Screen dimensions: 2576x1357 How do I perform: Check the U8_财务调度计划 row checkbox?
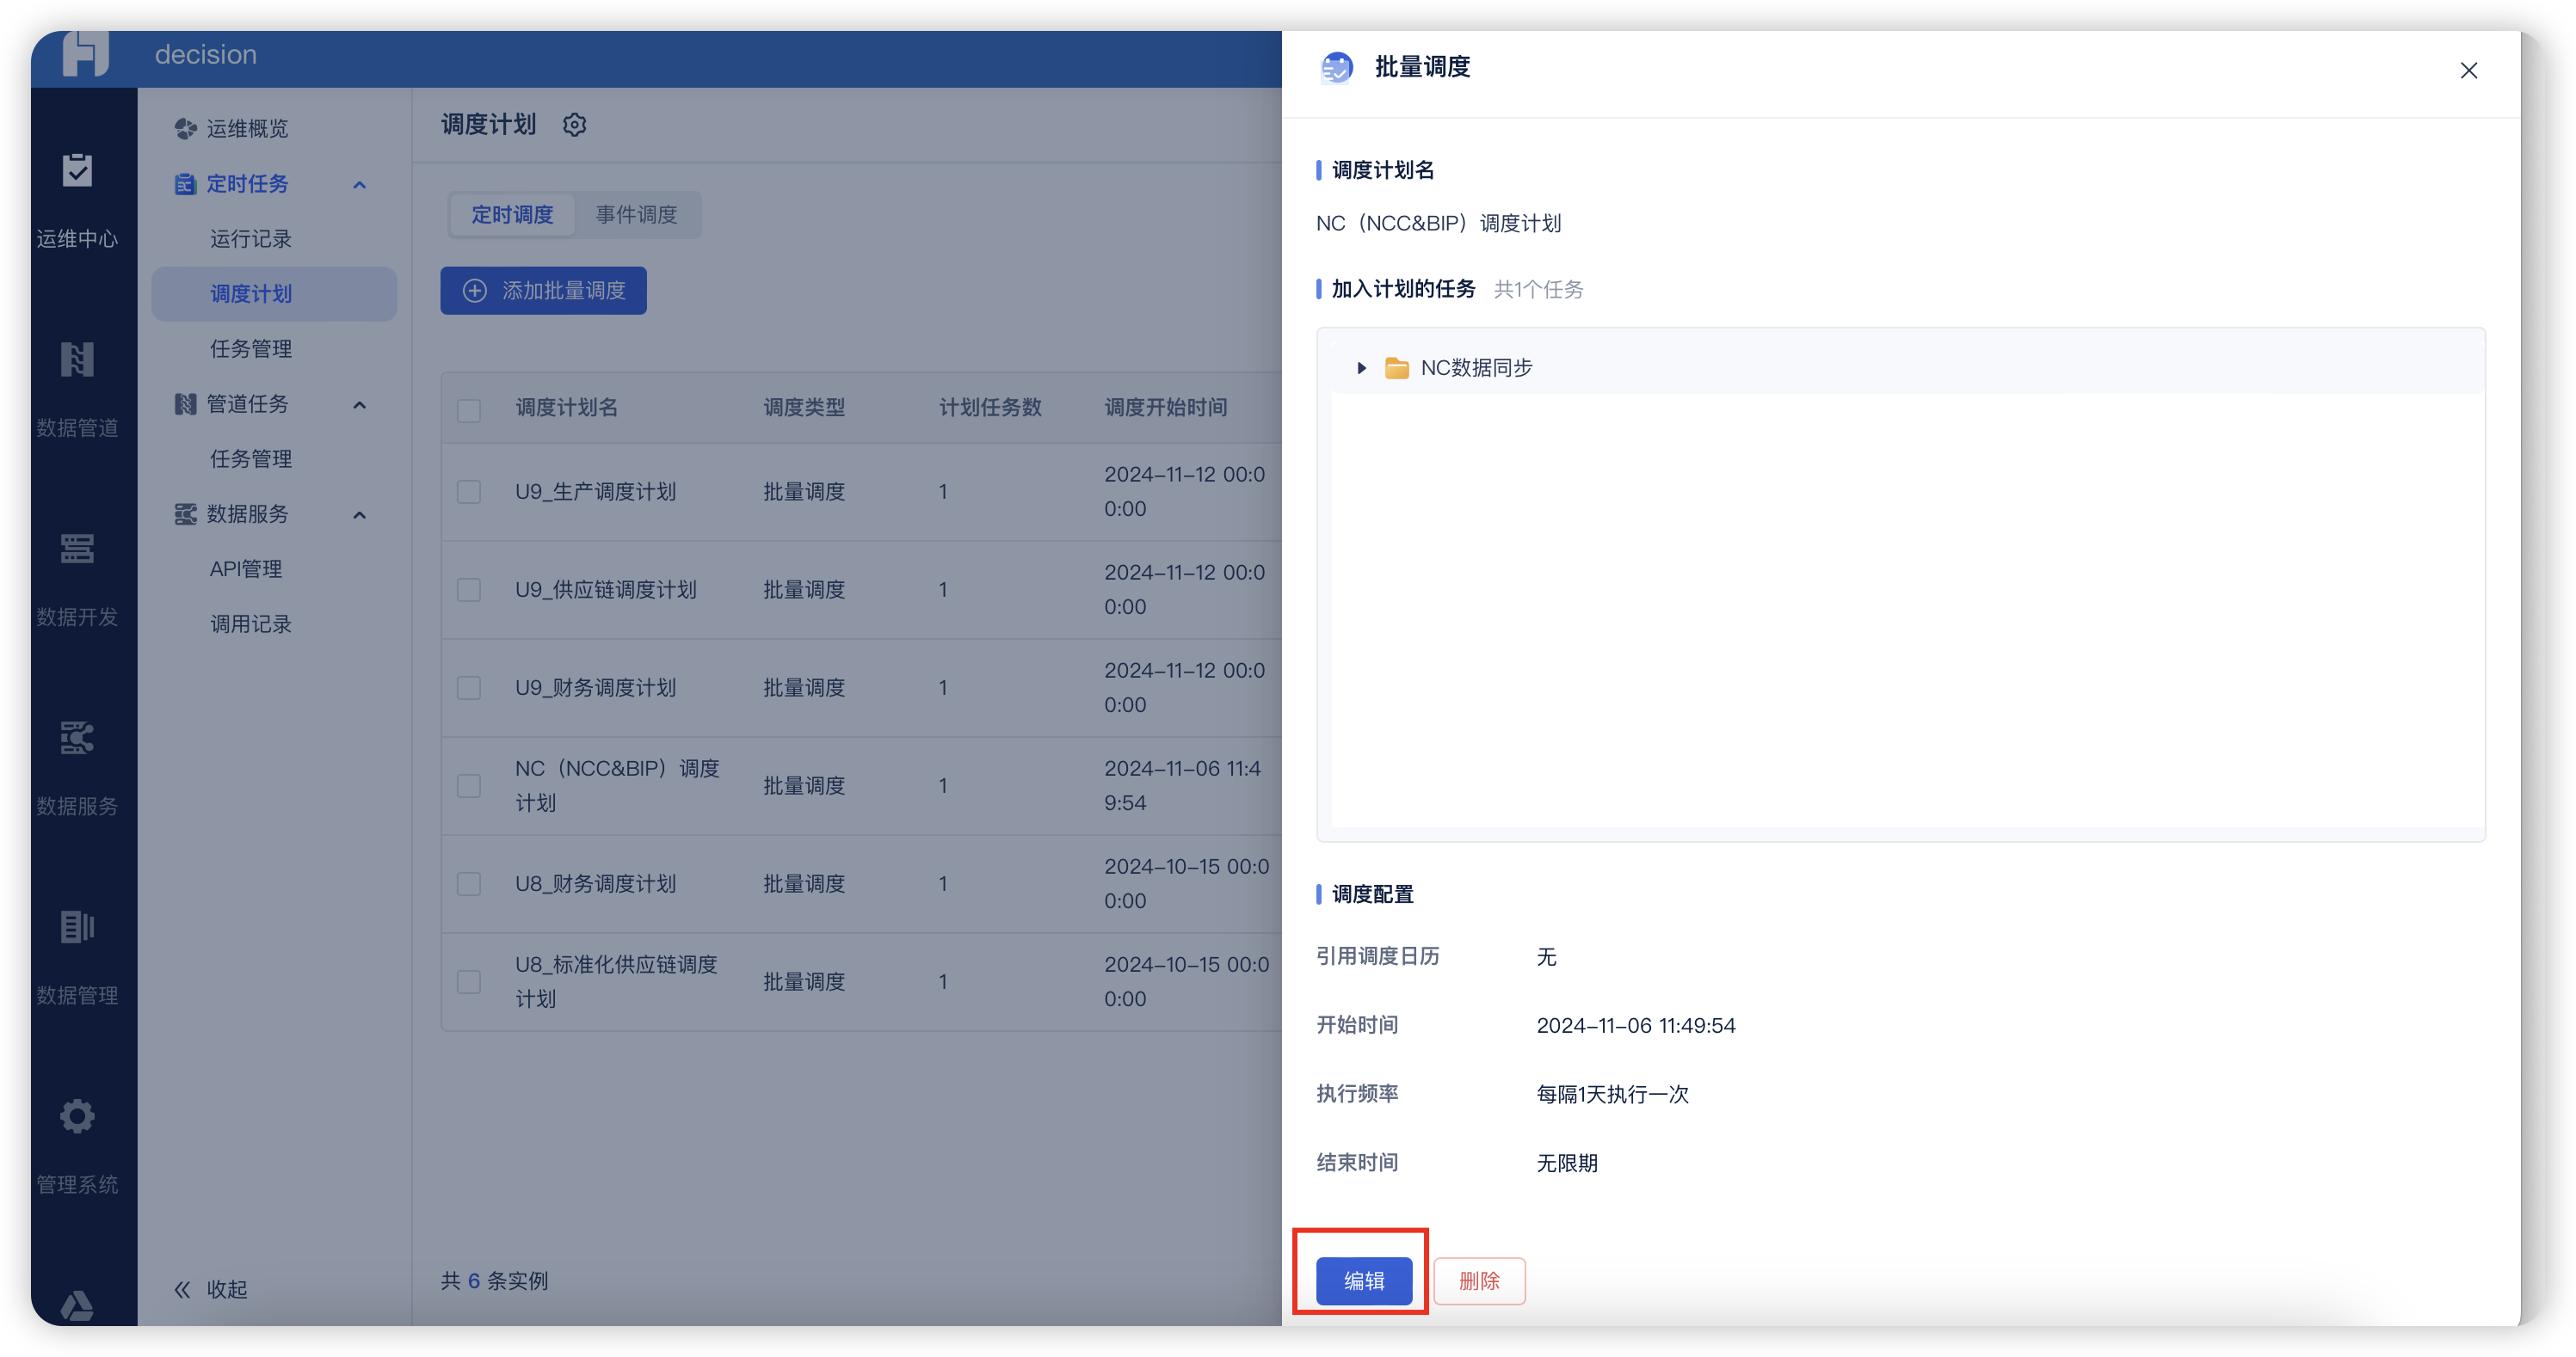tap(469, 883)
